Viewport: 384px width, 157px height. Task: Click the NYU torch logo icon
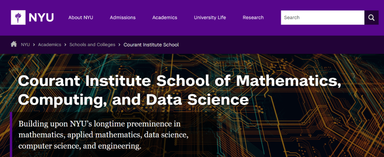tap(18, 17)
